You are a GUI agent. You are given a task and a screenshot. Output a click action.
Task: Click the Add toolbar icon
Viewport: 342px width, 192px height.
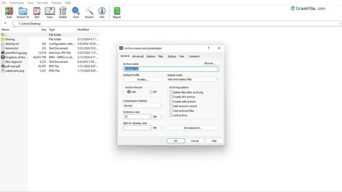pos(9,12)
